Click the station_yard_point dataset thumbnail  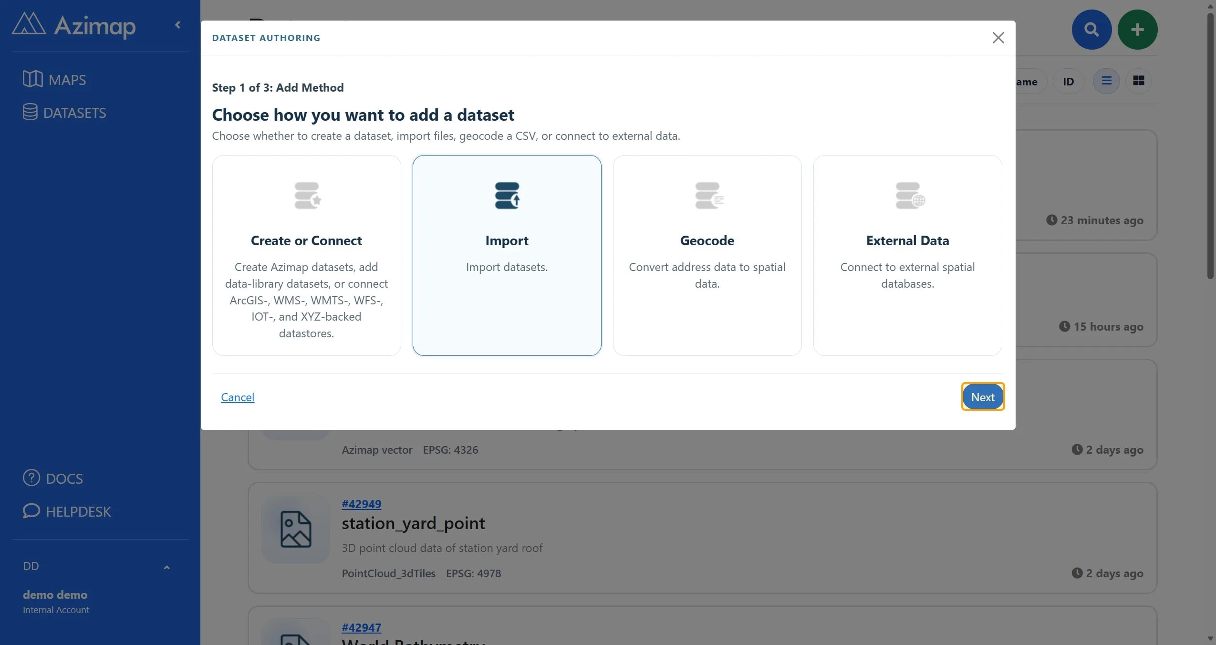(x=296, y=529)
